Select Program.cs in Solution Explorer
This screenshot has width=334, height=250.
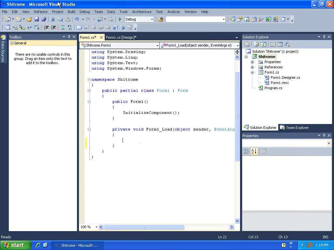pyautogui.click(x=273, y=88)
